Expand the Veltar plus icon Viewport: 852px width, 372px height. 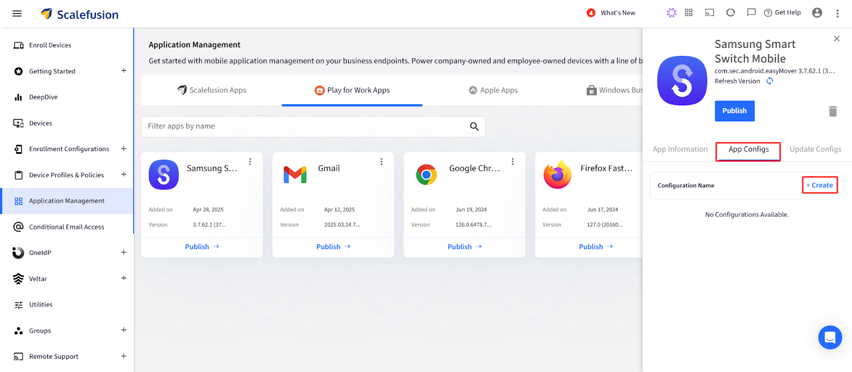pyautogui.click(x=124, y=278)
